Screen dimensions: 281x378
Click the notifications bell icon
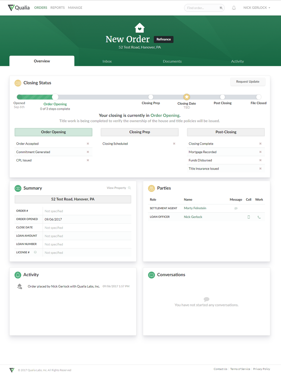tap(234, 8)
